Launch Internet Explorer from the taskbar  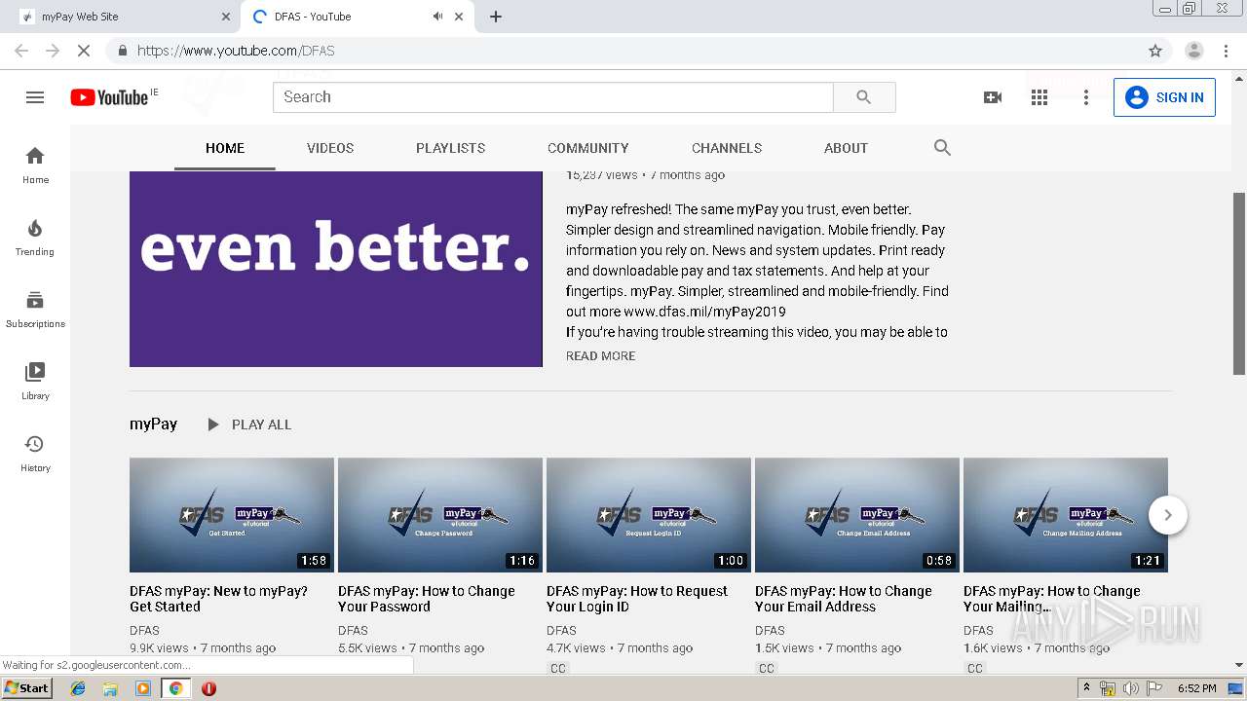click(78, 688)
